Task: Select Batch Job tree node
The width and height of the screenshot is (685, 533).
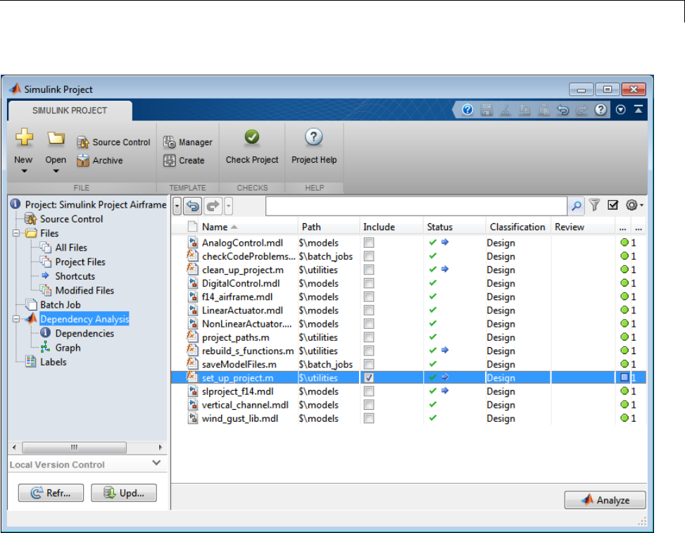Action: tap(61, 305)
